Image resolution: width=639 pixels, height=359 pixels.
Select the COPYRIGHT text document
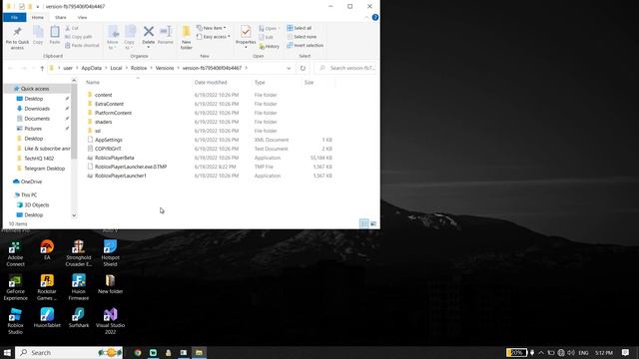tap(108, 149)
